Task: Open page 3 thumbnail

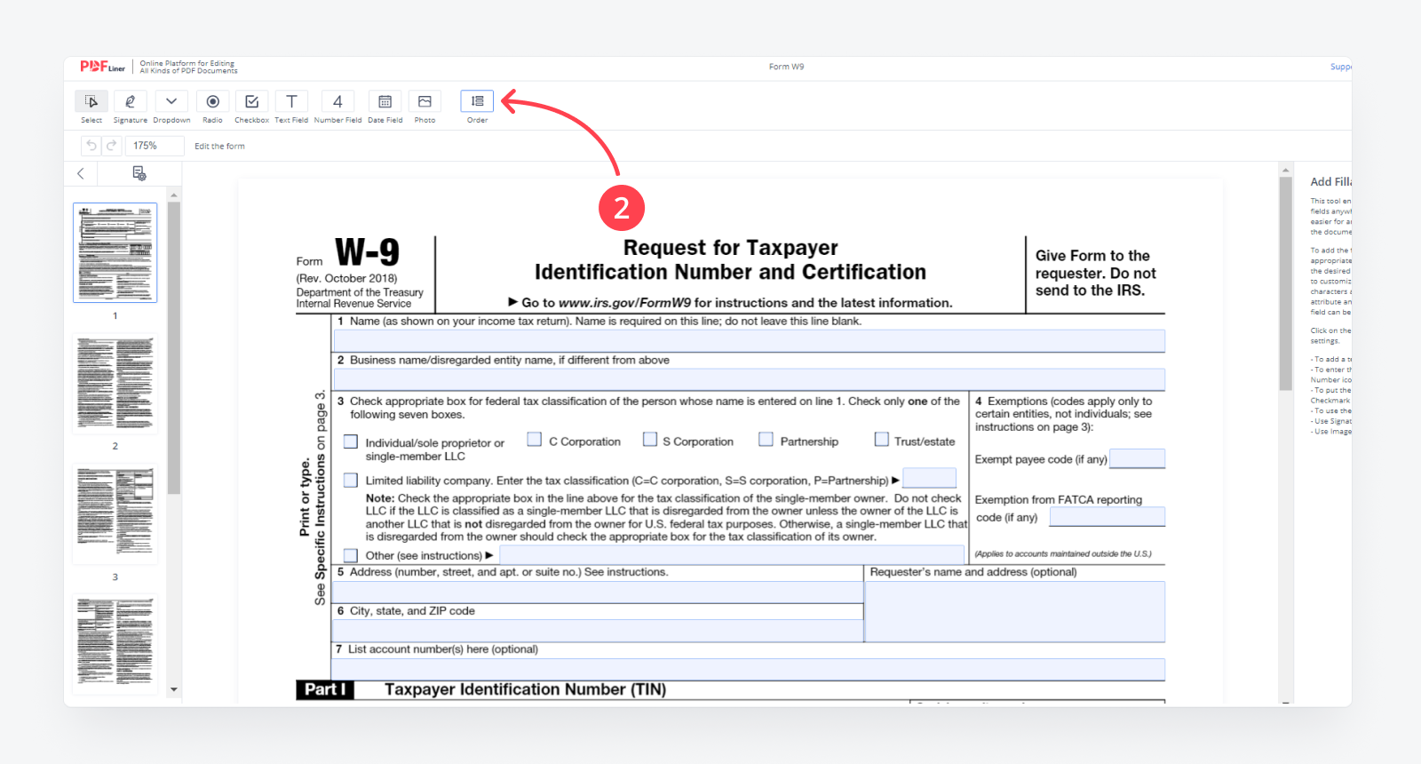Action: (x=115, y=514)
